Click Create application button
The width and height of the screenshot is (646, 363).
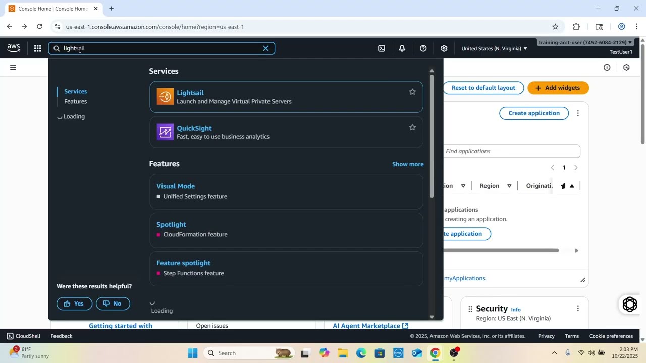tap(534, 113)
